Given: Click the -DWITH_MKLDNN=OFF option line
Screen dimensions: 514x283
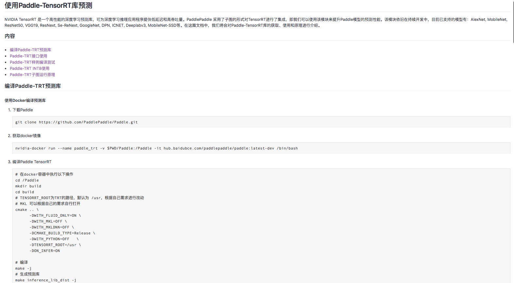Looking at the screenshot, I should click(x=52, y=228).
